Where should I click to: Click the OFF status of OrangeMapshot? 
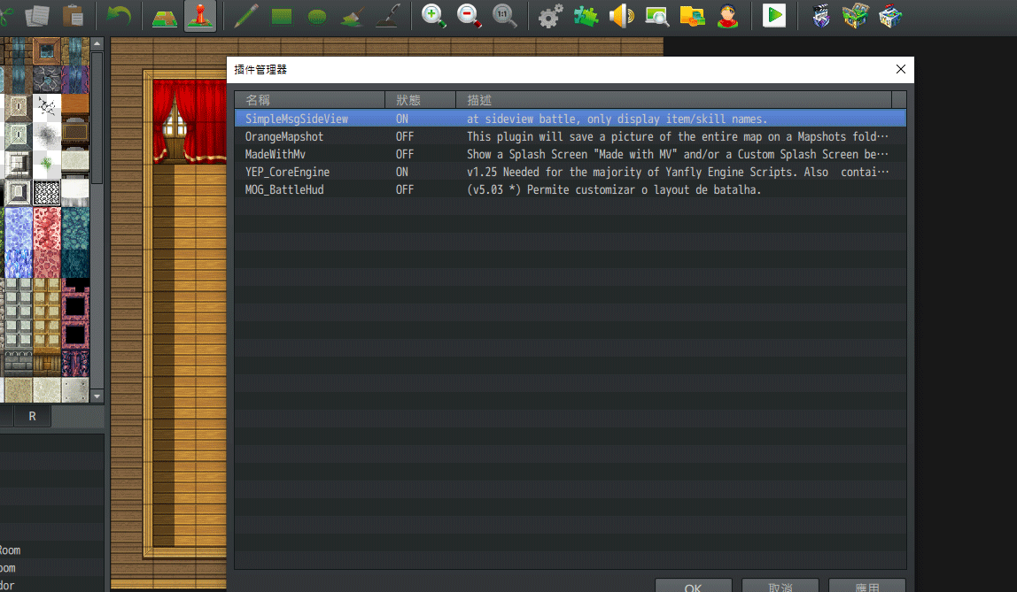point(405,136)
